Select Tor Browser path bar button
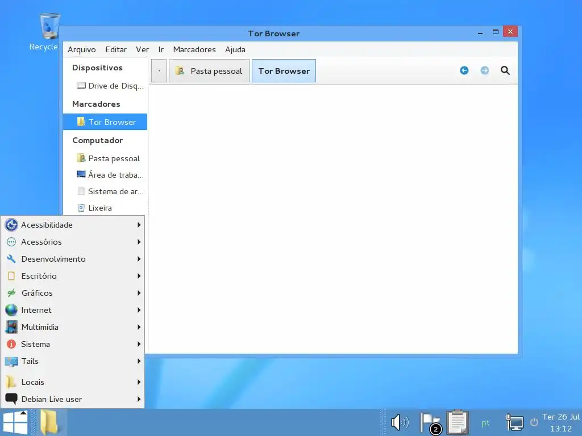The height and width of the screenshot is (436, 582). point(284,71)
